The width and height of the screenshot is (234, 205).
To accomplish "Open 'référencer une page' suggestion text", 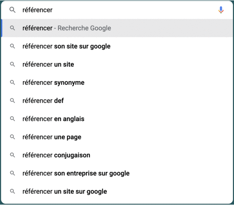I will coord(52,137).
